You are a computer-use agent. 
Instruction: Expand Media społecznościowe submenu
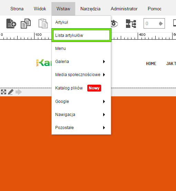[x=81, y=75]
